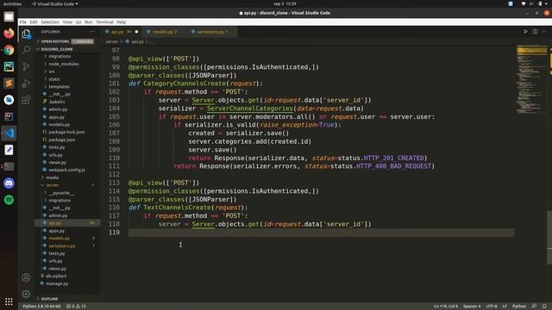The width and height of the screenshot is (552, 310).
Task: Change language mode Python in status bar
Action: click(x=519, y=307)
